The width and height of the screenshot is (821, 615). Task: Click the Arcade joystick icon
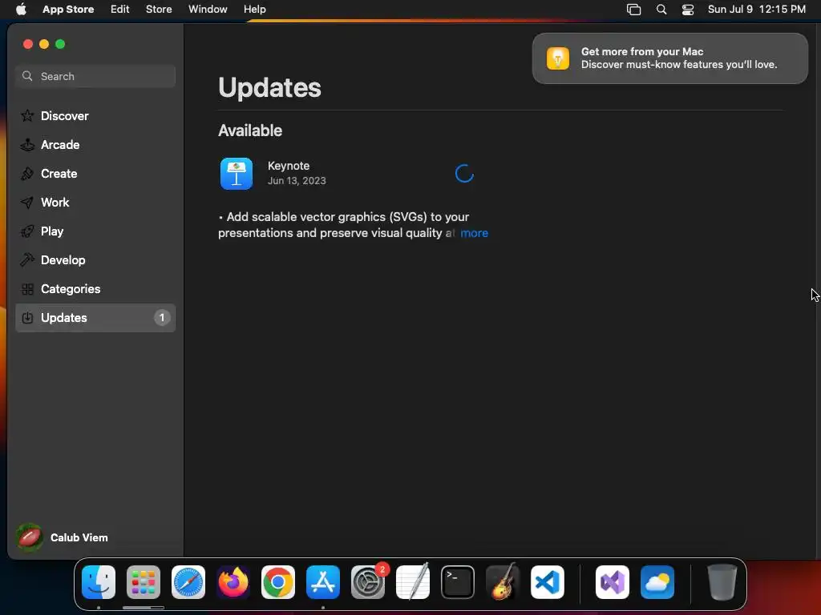click(x=27, y=145)
